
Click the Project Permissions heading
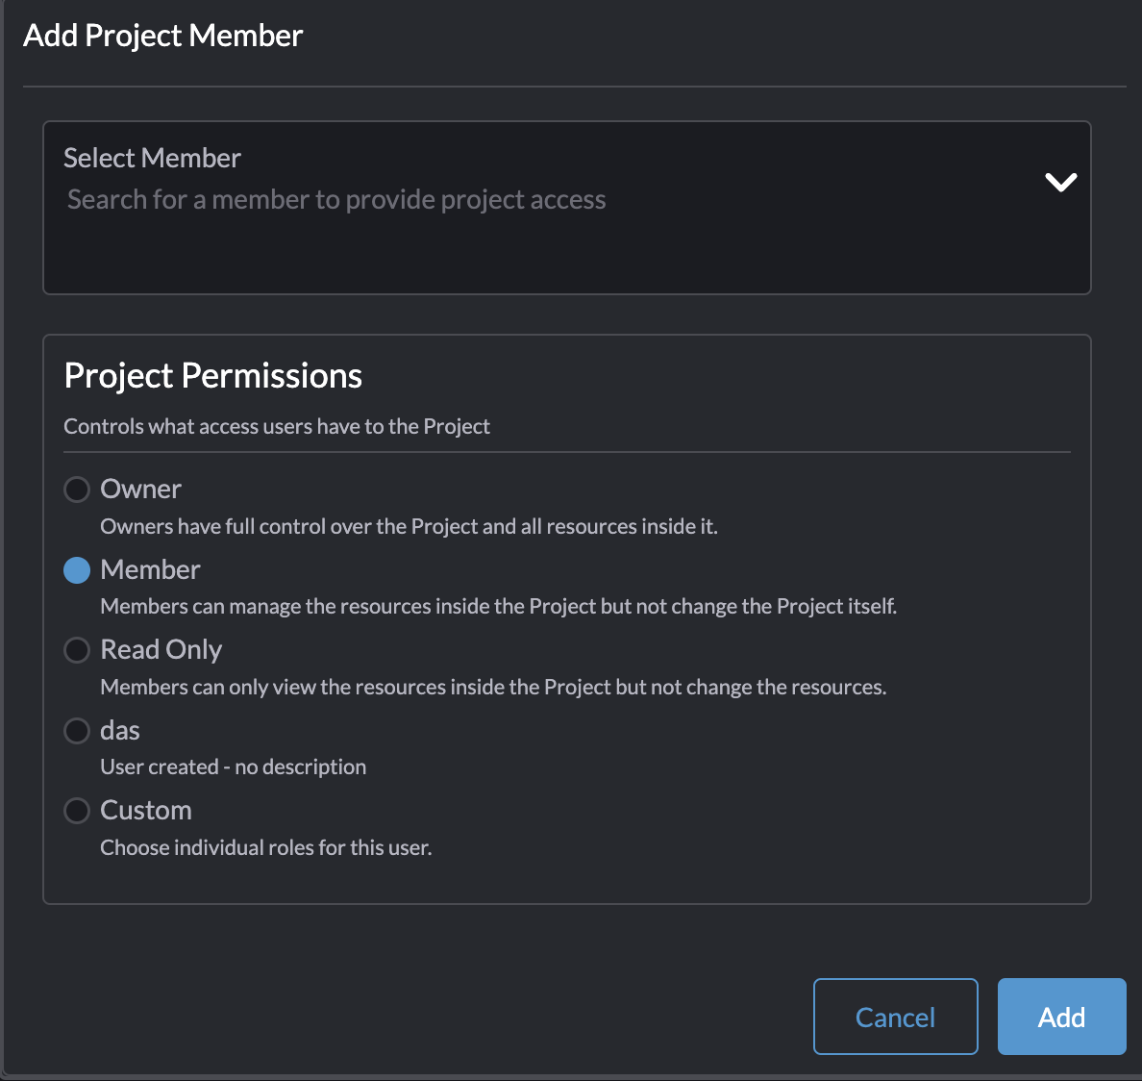pos(212,375)
